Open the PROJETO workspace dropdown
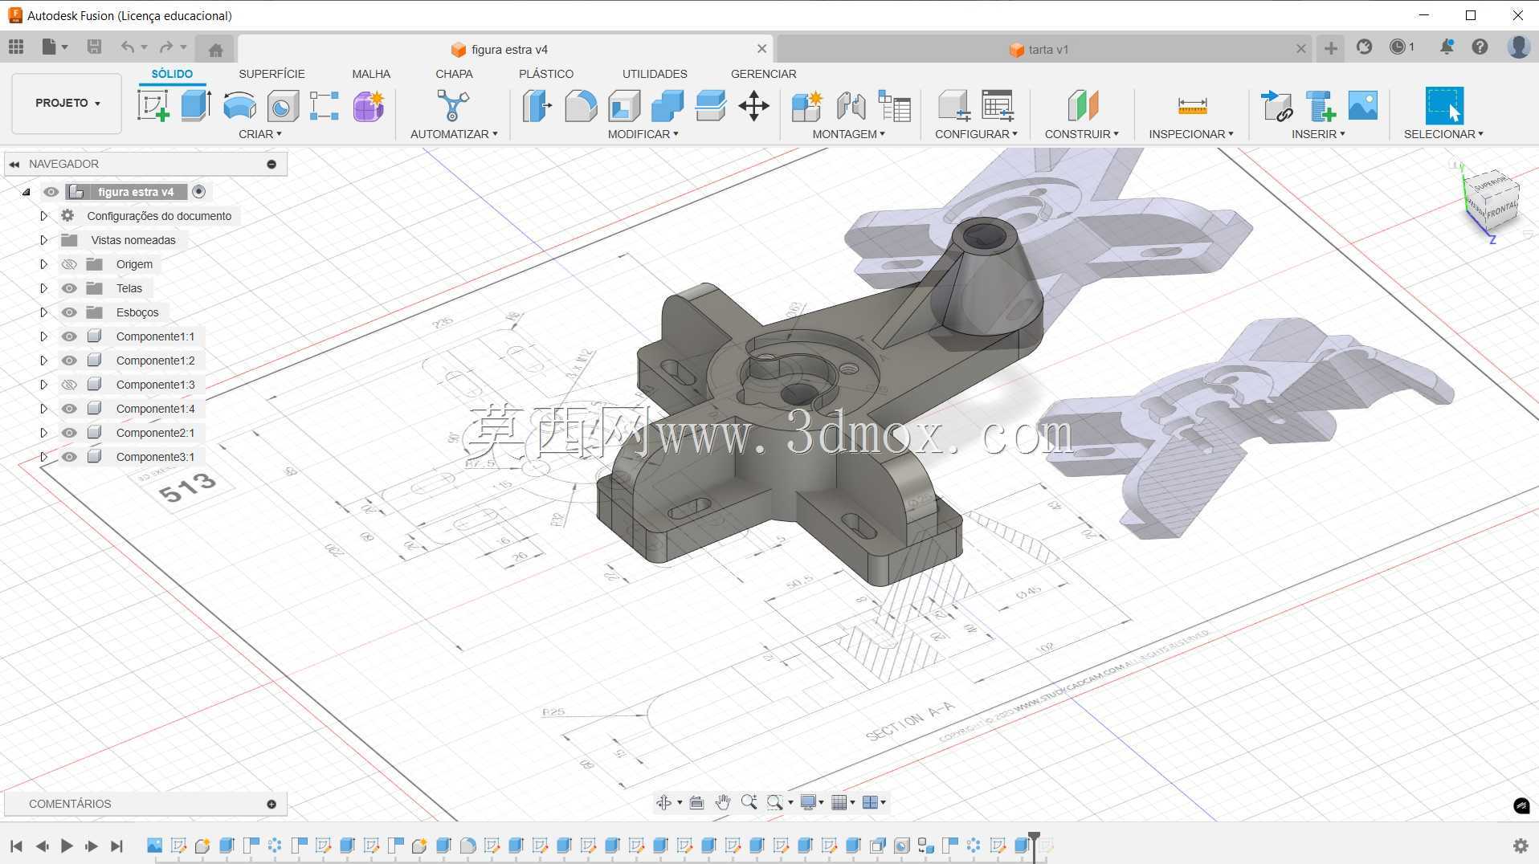The height and width of the screenshot is (864, 1539). 67,104
